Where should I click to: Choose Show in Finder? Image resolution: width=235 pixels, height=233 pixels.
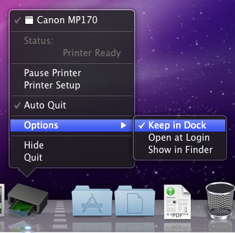coord(180,150)
